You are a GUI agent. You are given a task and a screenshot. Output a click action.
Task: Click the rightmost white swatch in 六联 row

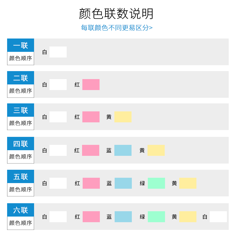pyautogui.click(x=218, y=217)
